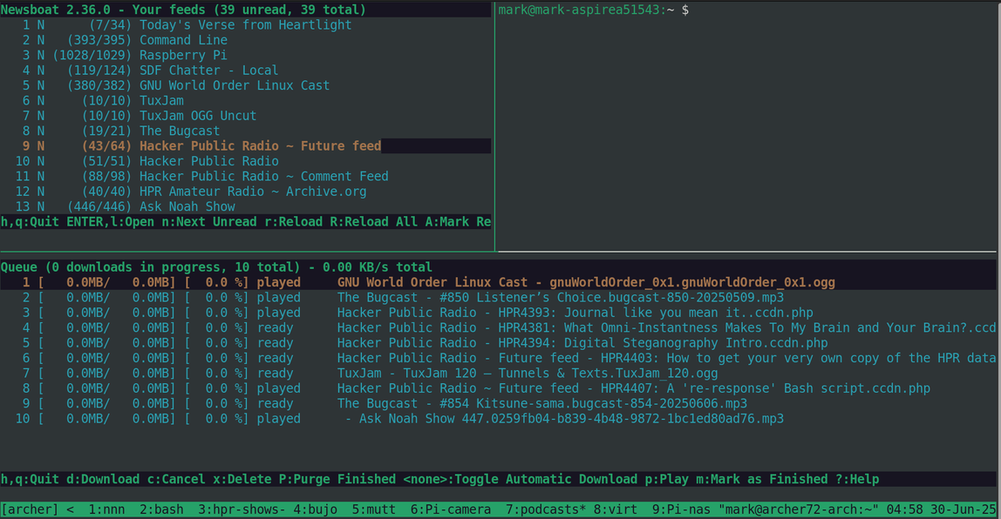Open tmux window 5:mutt

point(373,509)
